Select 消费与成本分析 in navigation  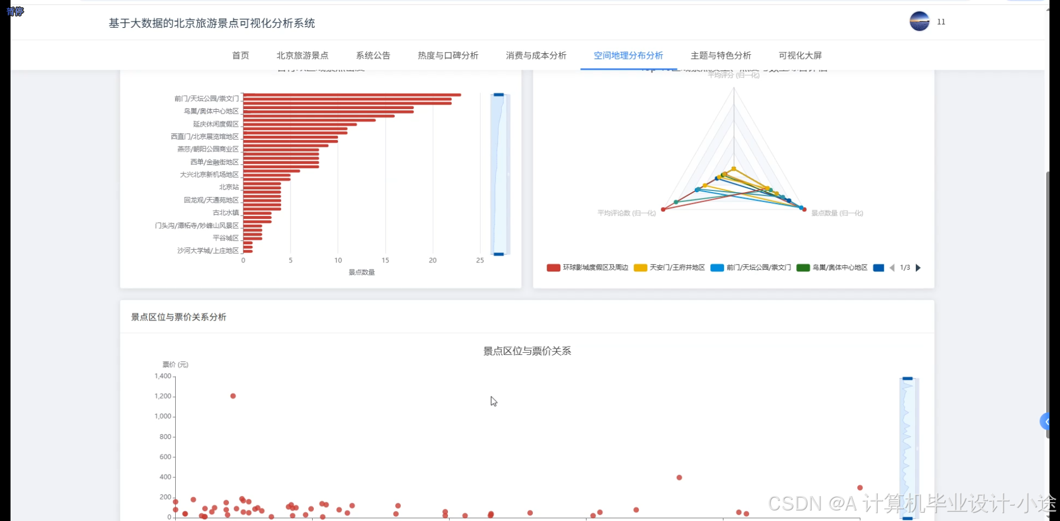pos(536,55)
